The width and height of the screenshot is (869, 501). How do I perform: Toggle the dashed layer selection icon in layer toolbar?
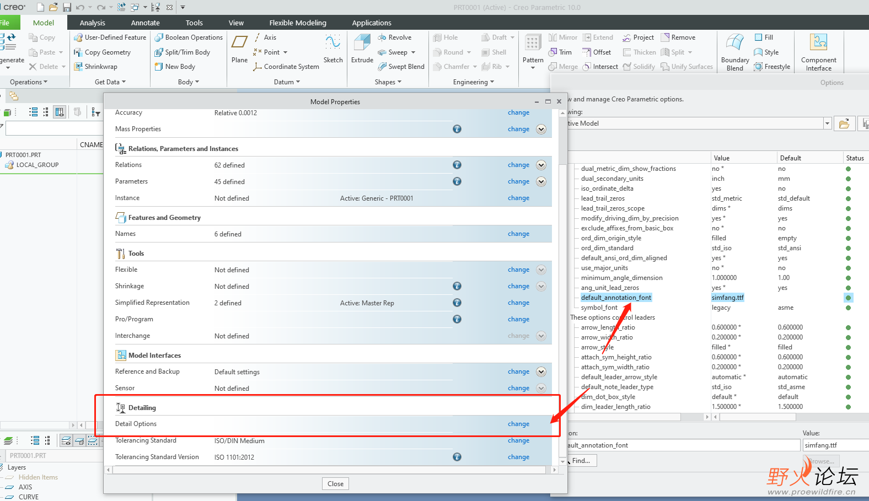[x=93, y=440]
